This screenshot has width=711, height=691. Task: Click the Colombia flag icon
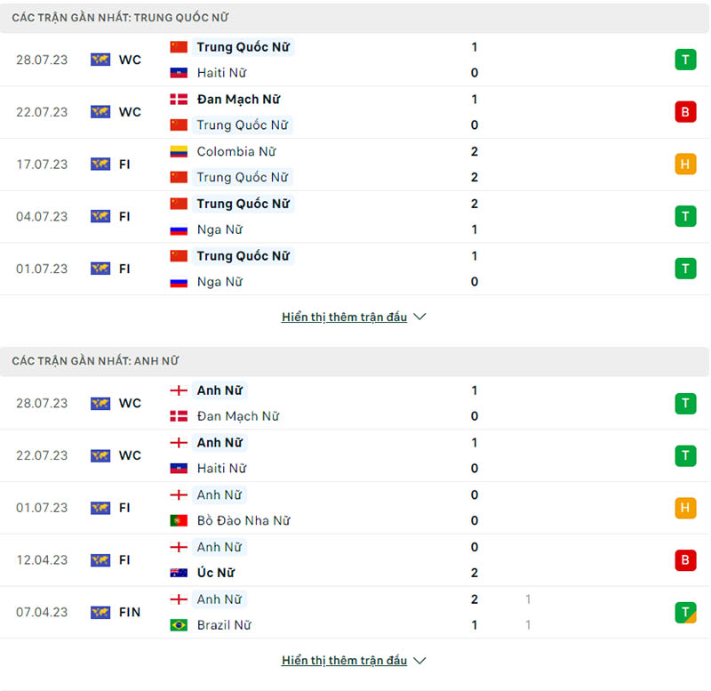[179, 152]
